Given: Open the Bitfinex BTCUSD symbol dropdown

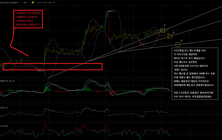Looking at the screenshot, I should point(10,3).
